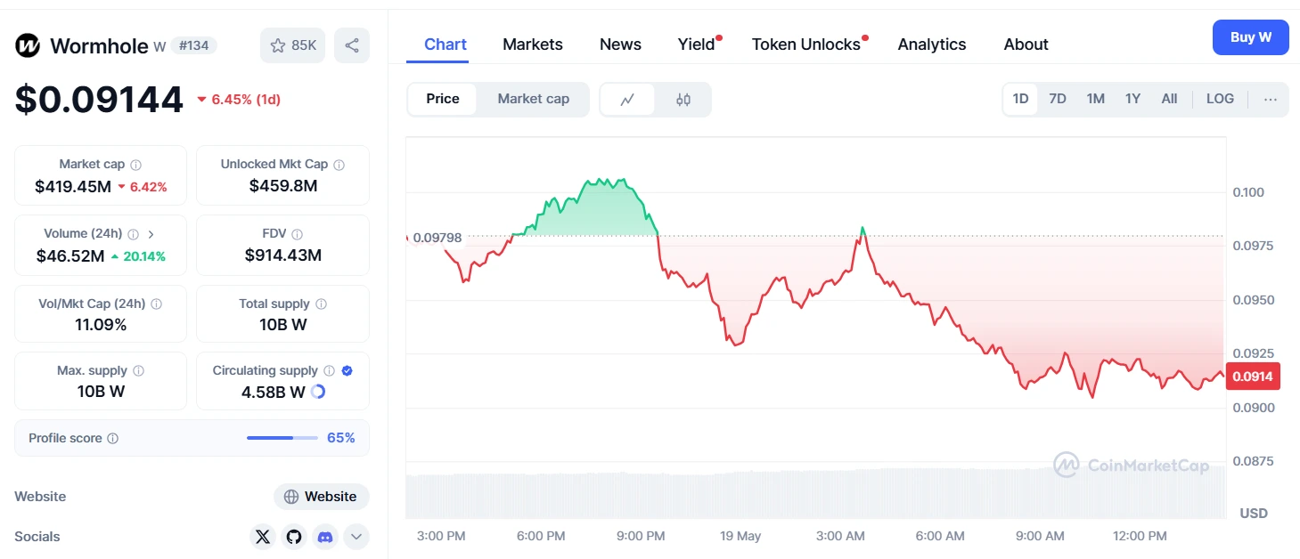Switch to the Markets tab
This screenshot has width=1300, height=559.
[x=533, y=45]
